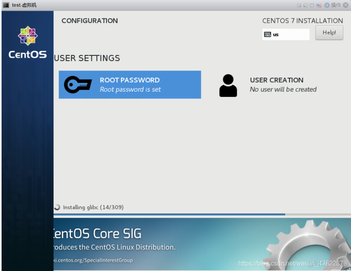Open User Creation person-icon setting
351x271 pixels.
[x=268, y=85]
